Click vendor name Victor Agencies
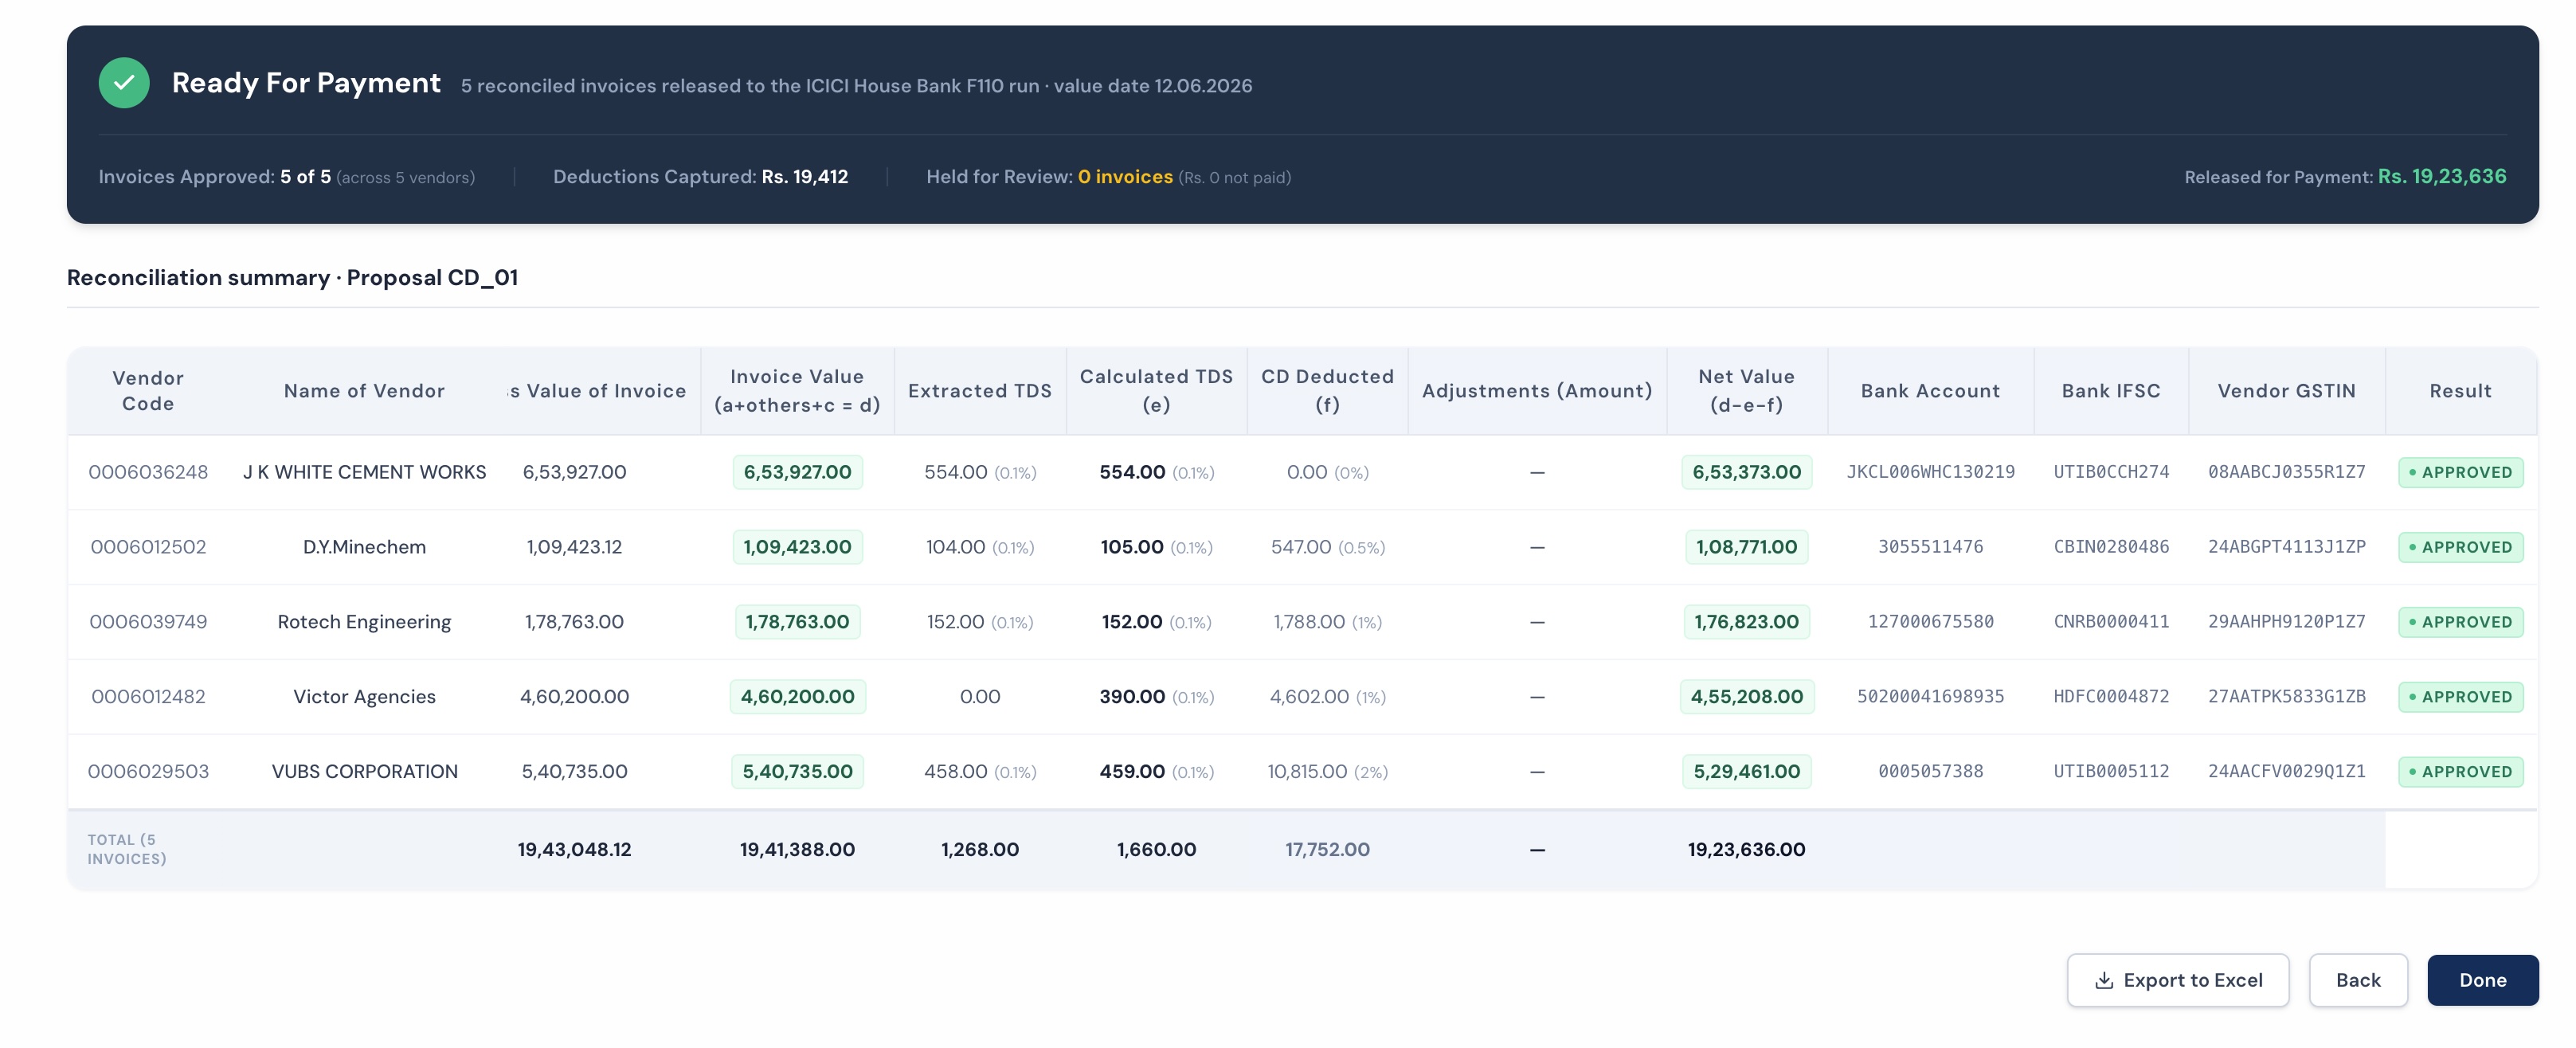The width and height of the screenshot is (2576, 1048). click(x=364, y=697)
